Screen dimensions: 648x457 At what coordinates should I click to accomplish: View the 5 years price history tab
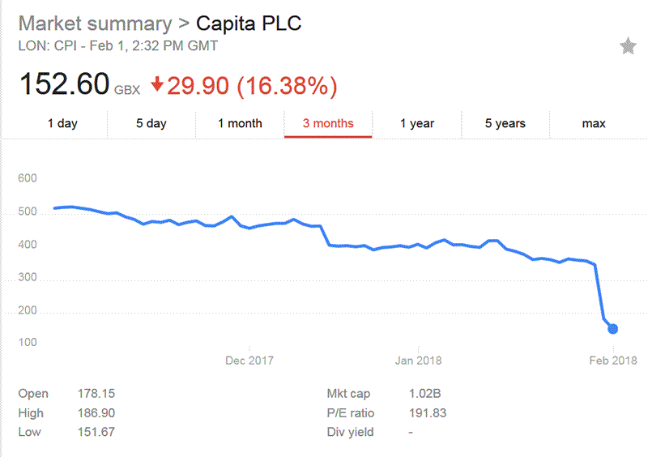coord(505,124)
